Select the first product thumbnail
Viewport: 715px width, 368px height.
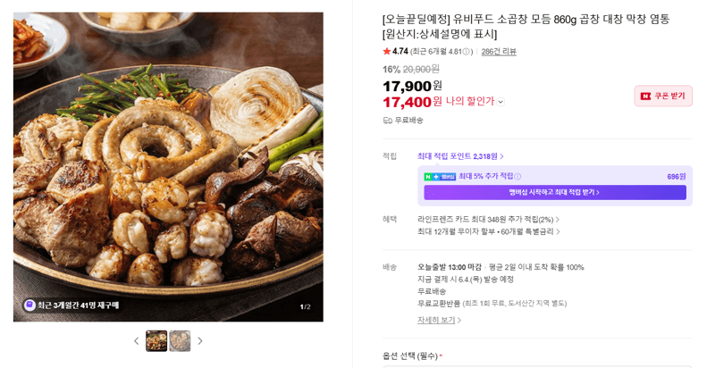tap(156, 340)
